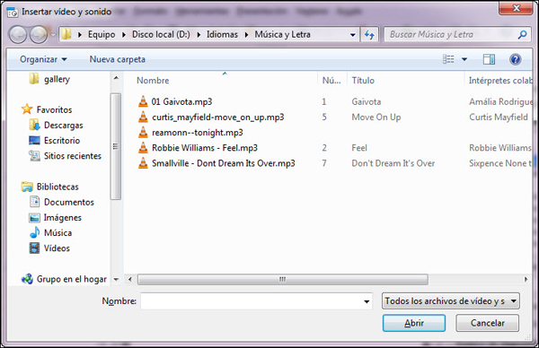Click the change view icon
The width and height of the screenshot is (539, 348).
[448, 59]
